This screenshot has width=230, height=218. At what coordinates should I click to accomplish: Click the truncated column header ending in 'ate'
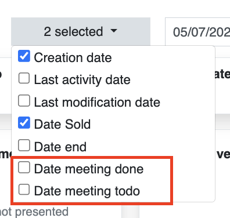point(222,74)
